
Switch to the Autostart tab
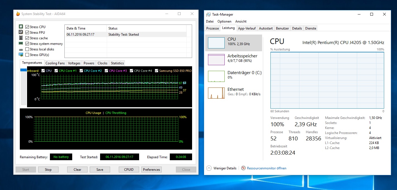[266, 28]
